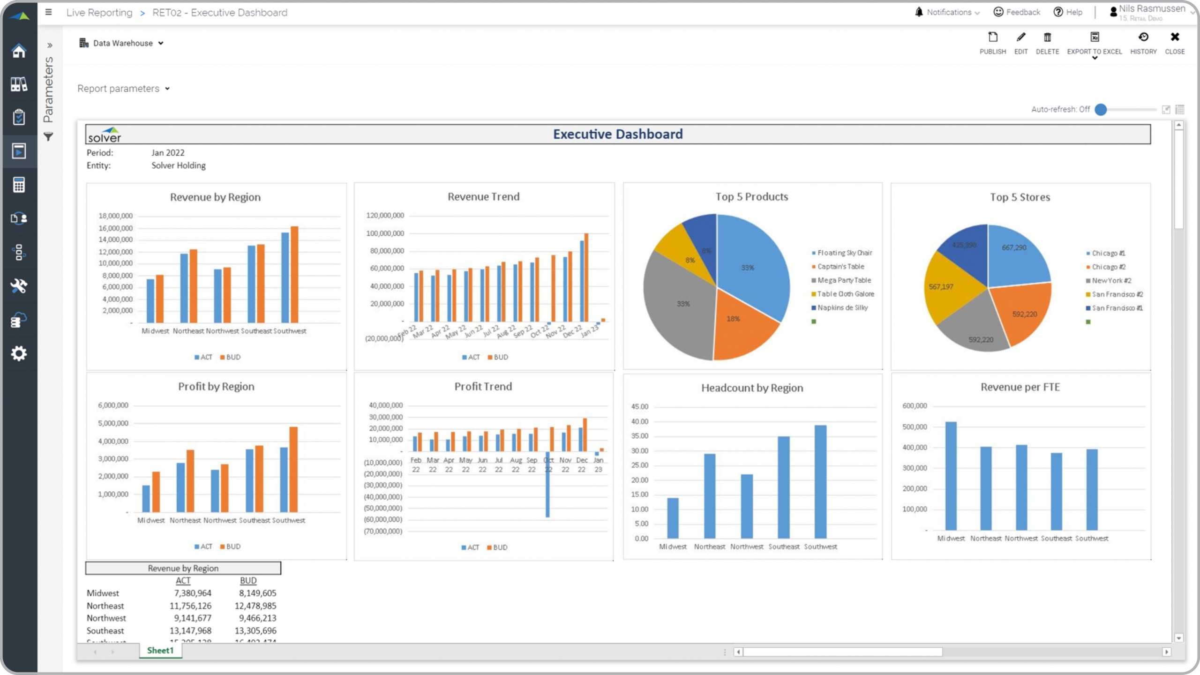The height and width of the screenshot is (675, 1200).
Task: Click the filter funnel icon
Action: point(48,137)
